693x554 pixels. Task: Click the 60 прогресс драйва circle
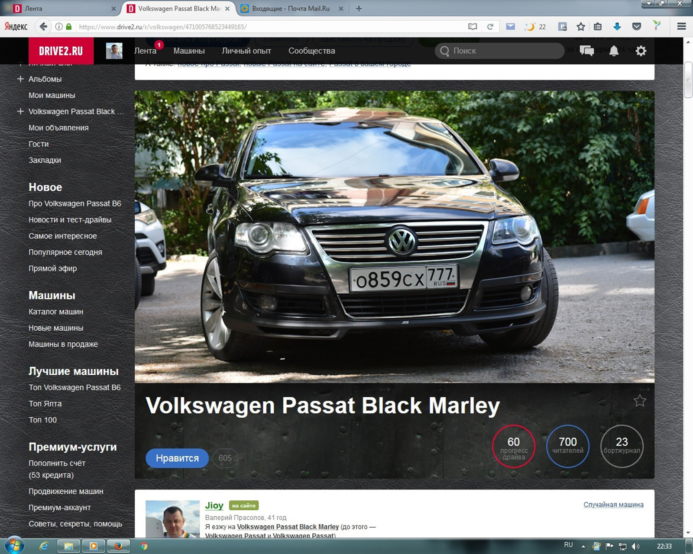click(x=514, y=446)
